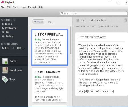Click the recent note document icon
Viewport: 128px width, 107px height.
(3, 48)
